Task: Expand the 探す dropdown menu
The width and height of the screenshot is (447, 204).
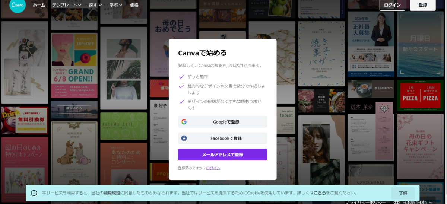Action: coord(95,5)
